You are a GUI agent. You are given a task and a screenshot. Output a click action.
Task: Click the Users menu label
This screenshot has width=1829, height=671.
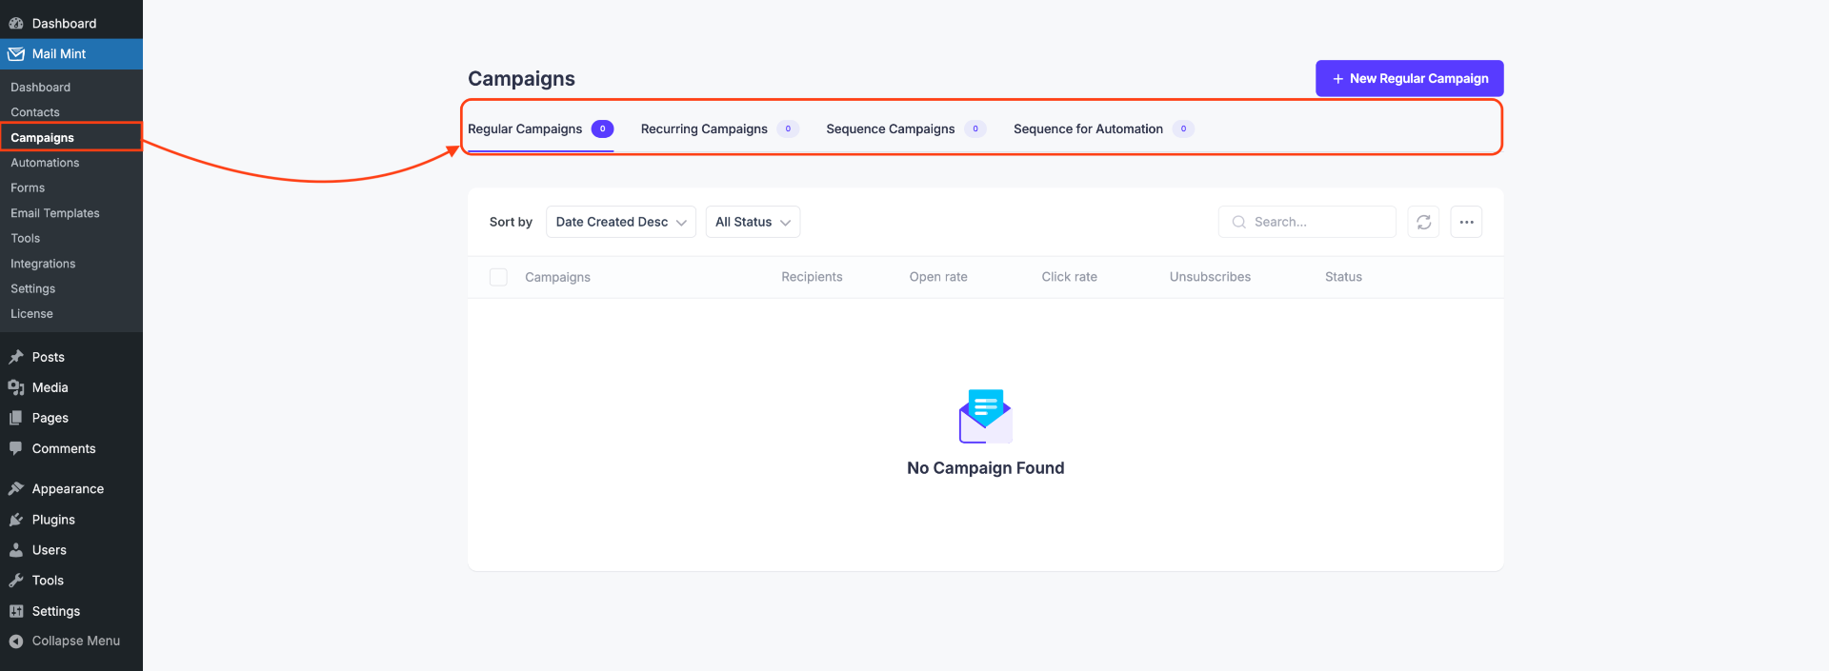coord(50,550)
